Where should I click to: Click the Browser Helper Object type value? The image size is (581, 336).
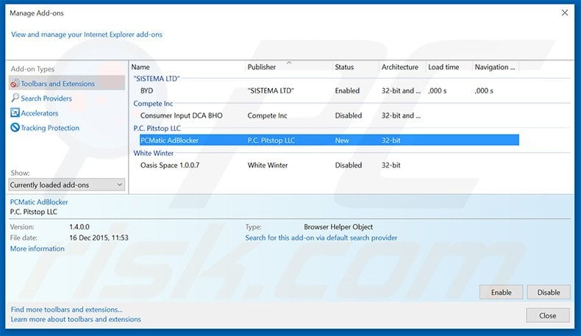(338, 226)
